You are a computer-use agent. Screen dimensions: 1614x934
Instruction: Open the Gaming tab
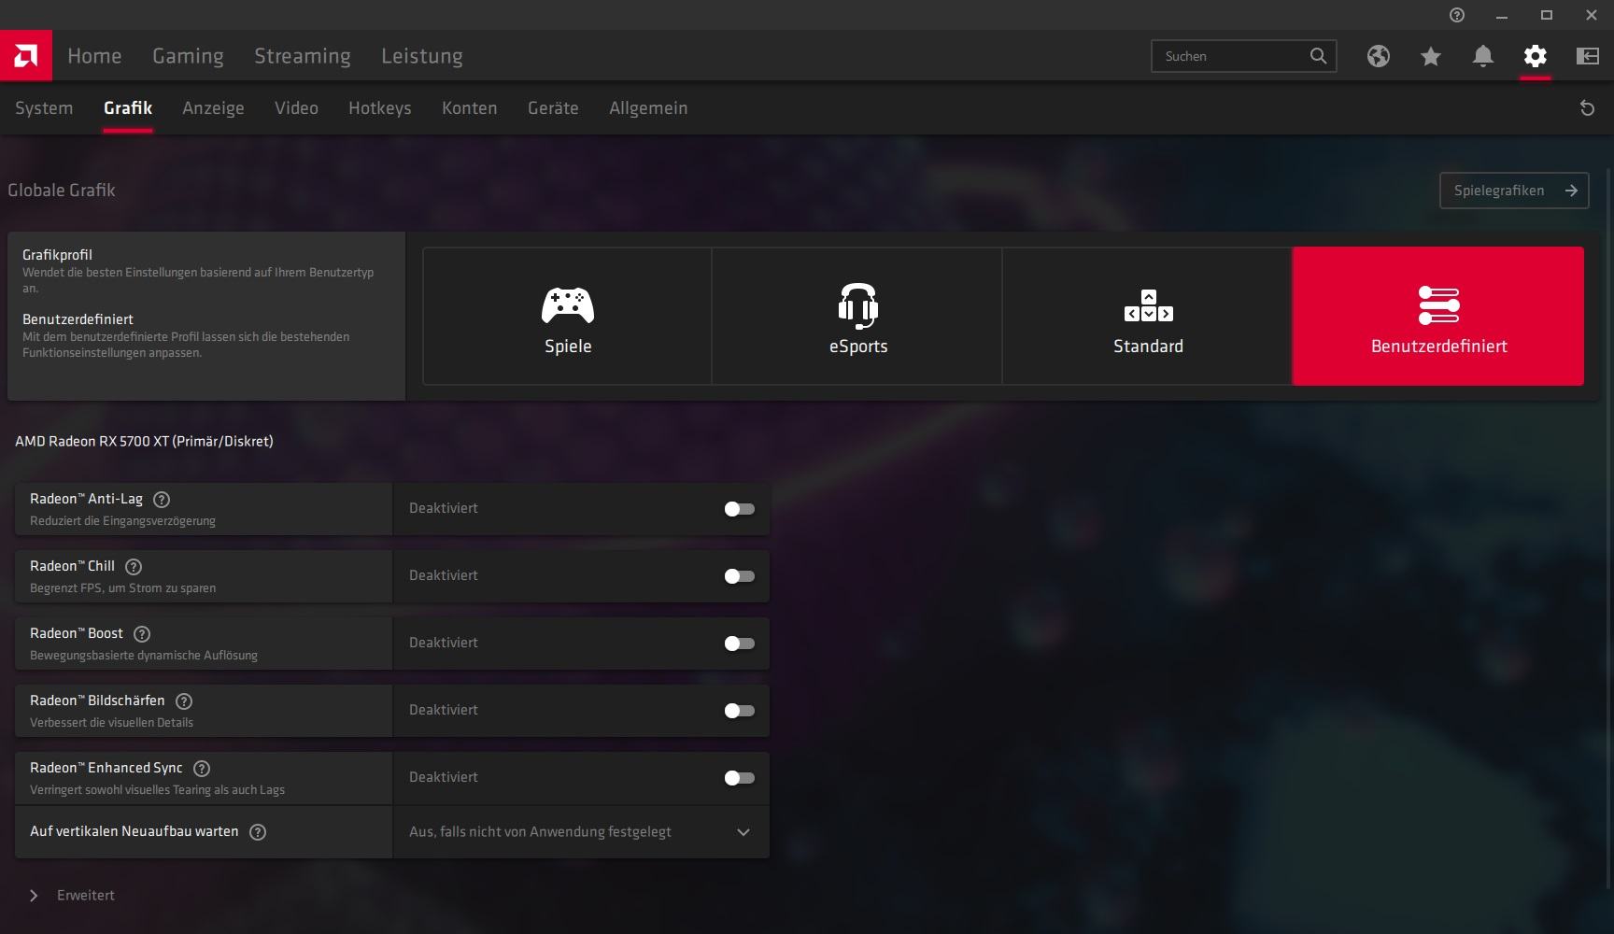click(188, 56)
